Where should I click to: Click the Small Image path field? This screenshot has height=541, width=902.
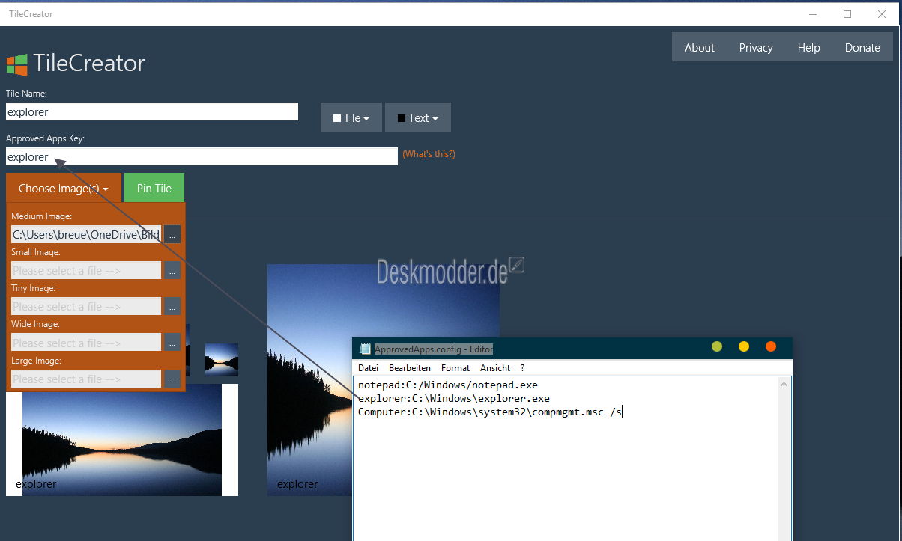point(86,270)
